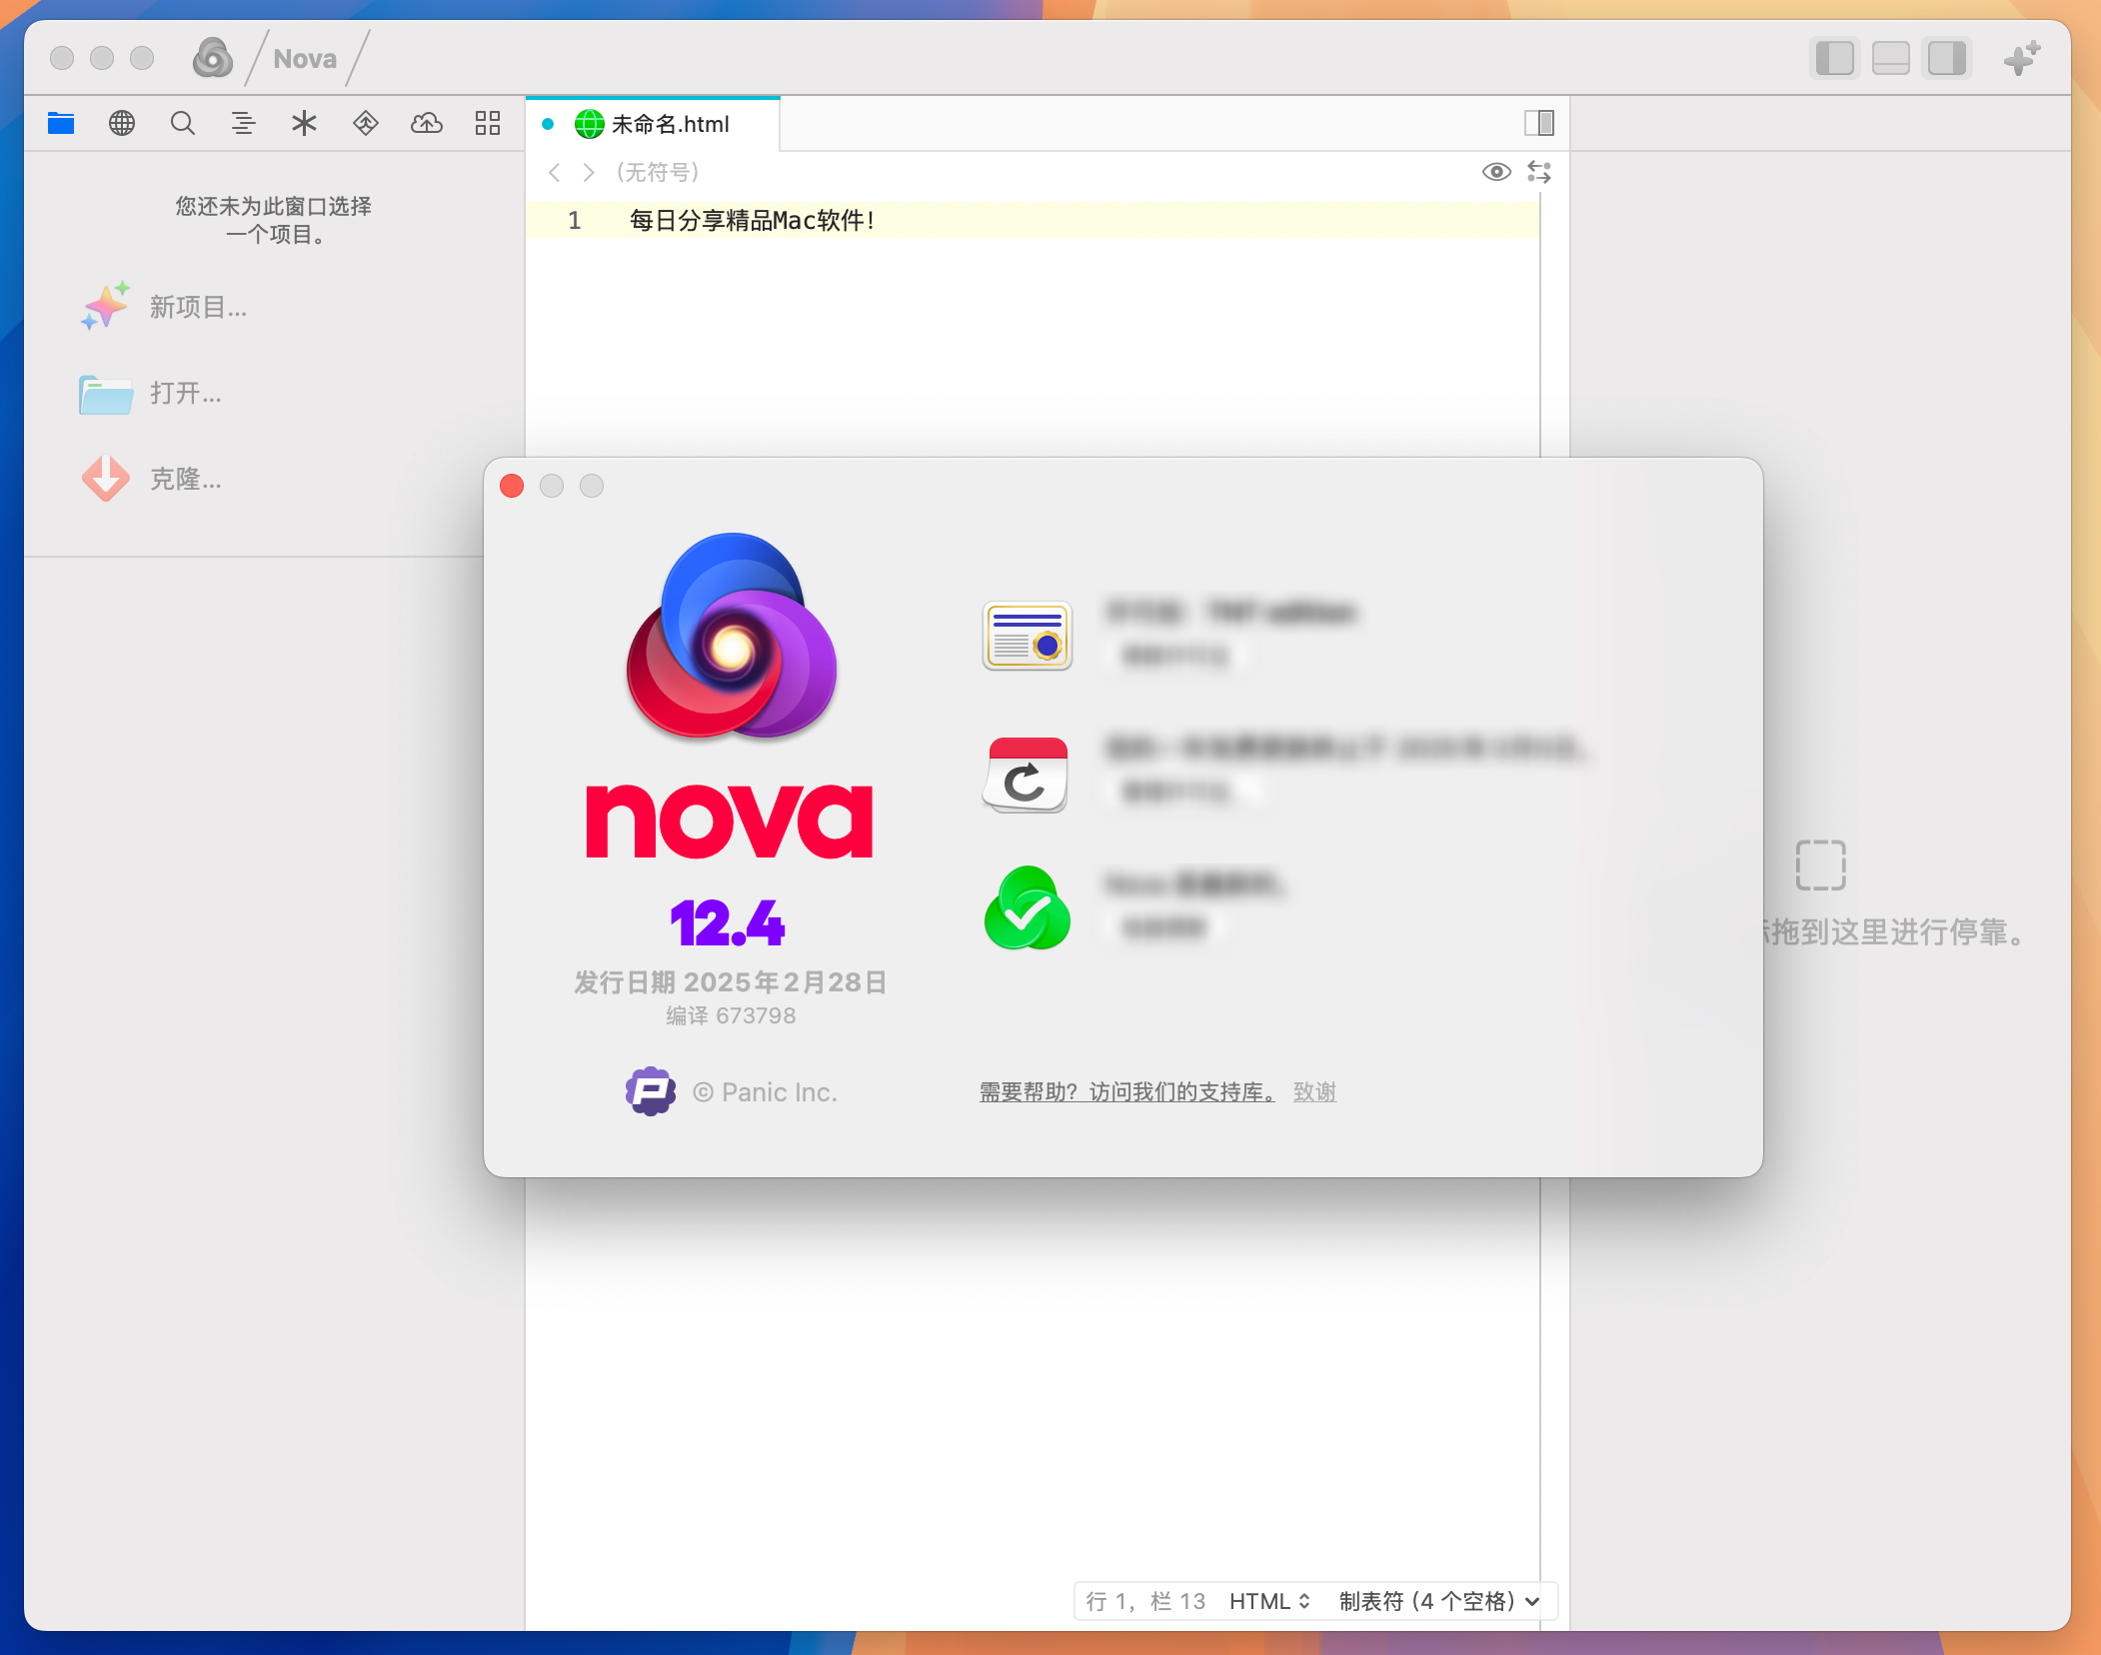Open the (无符号) symbol path dropdown

(658, 173)
